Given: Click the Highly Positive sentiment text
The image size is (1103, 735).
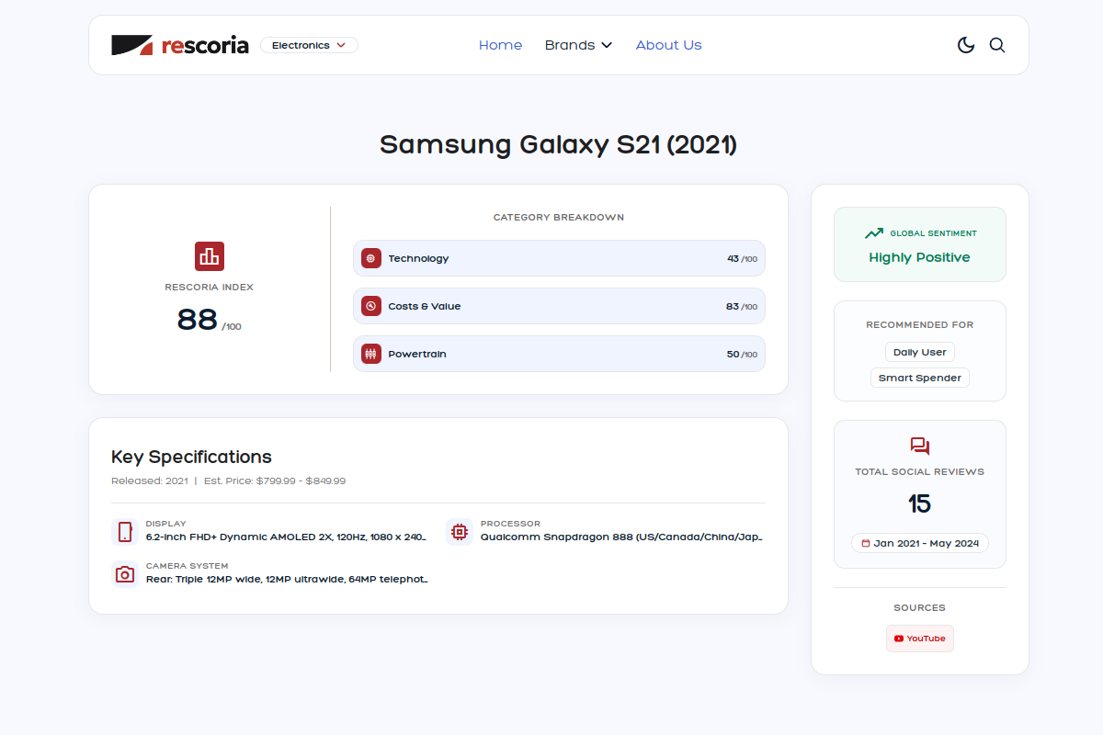Looking at the screenshot, I should 919,257.
